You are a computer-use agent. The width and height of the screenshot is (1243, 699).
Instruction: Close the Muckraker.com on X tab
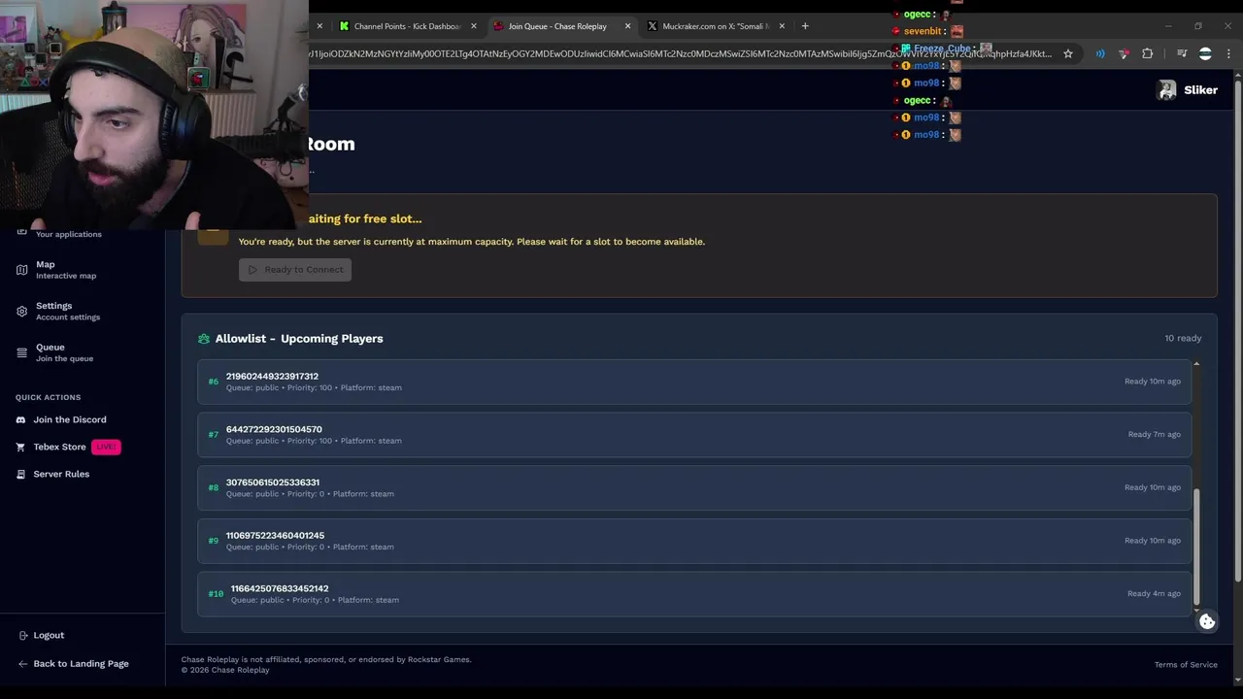(x=782, y=26)
